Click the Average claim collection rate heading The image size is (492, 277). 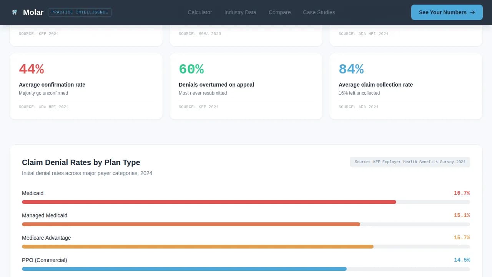coord(376,85)
